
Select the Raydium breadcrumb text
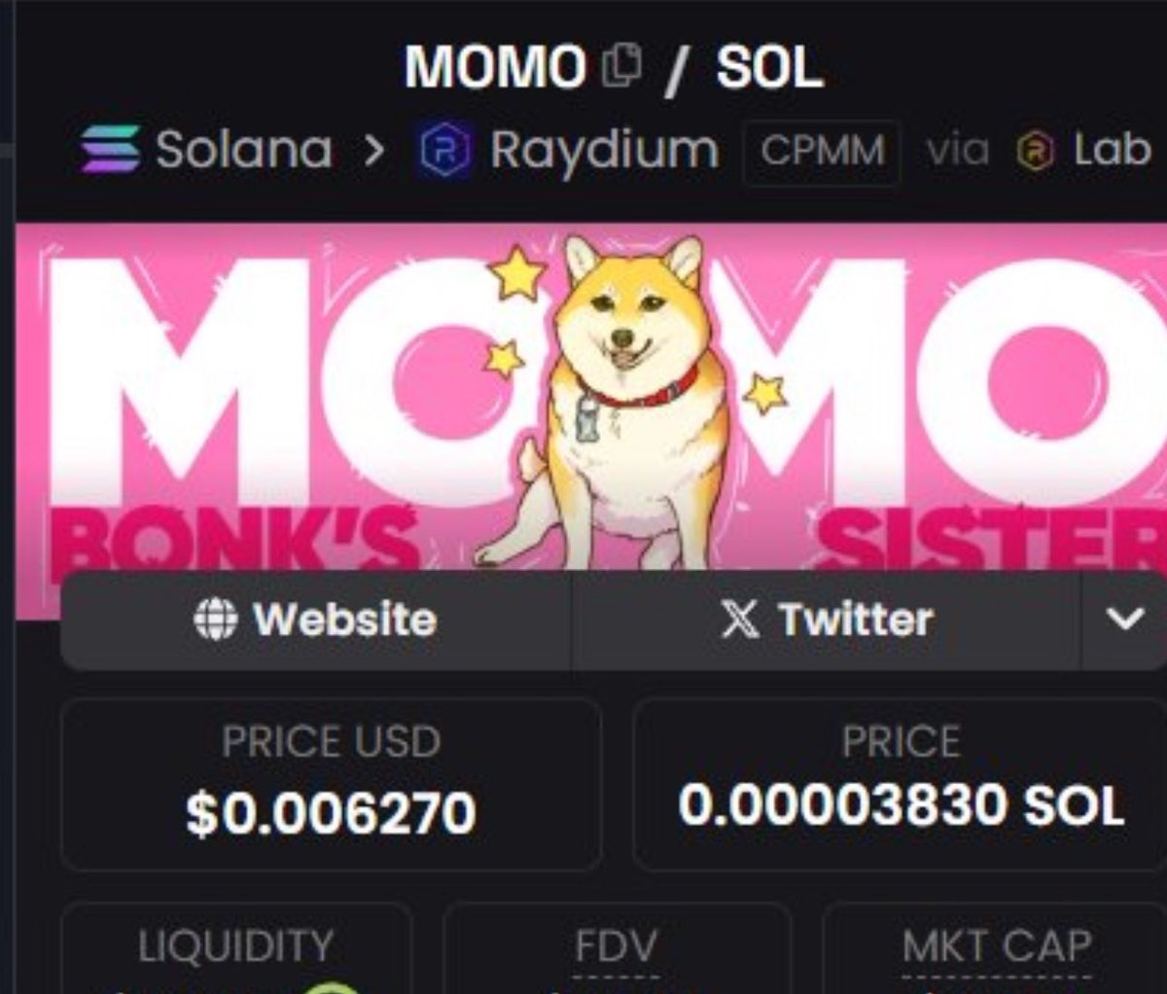605,151
